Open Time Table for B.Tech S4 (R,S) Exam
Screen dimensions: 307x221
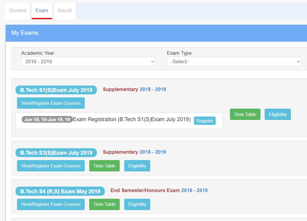click(104, 204)
